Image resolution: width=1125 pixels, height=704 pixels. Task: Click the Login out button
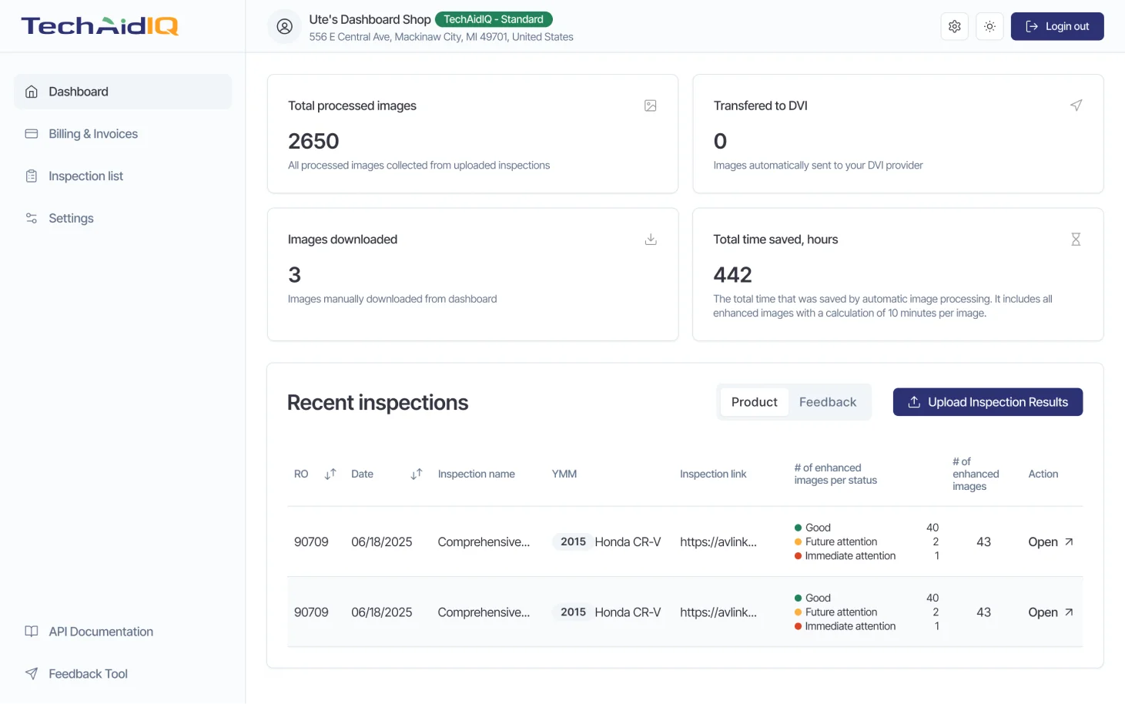pos(1056,25)
